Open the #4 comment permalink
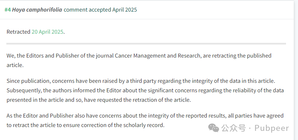 click(8, 9)
